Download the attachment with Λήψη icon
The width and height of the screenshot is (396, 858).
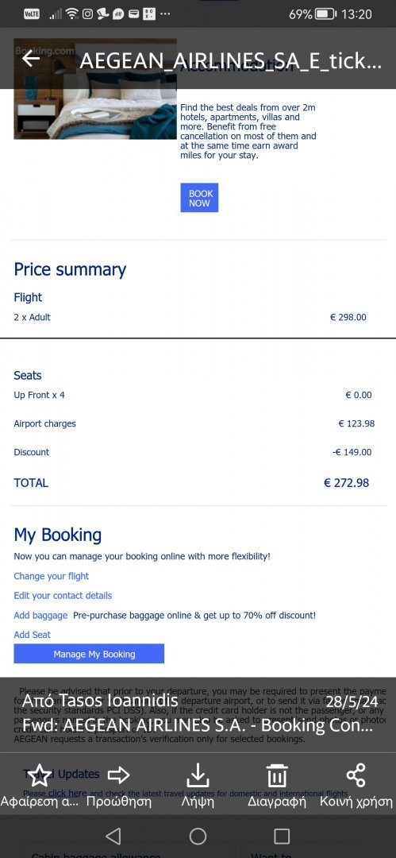[x=198, y=775]
